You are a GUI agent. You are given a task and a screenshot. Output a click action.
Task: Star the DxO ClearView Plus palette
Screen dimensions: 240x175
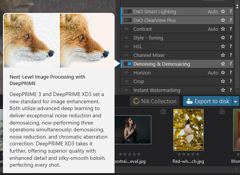pos(223,20)
